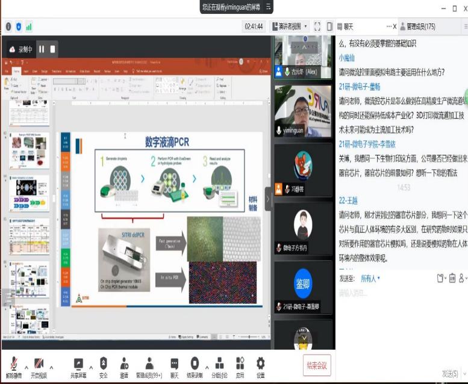Click the 共享屏幕 share screen icon
This screenshot has height=384, width=468.
click(x=78, y=364)
